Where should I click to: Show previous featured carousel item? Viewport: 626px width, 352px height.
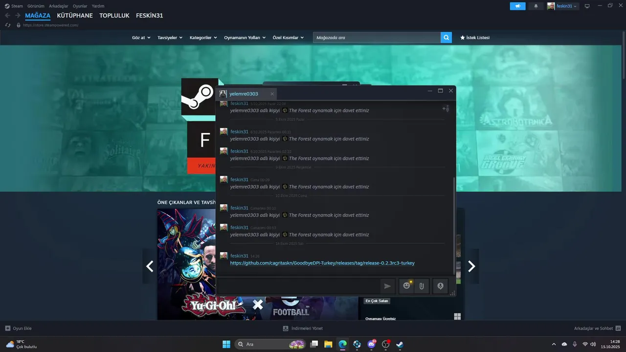[150, 266]
